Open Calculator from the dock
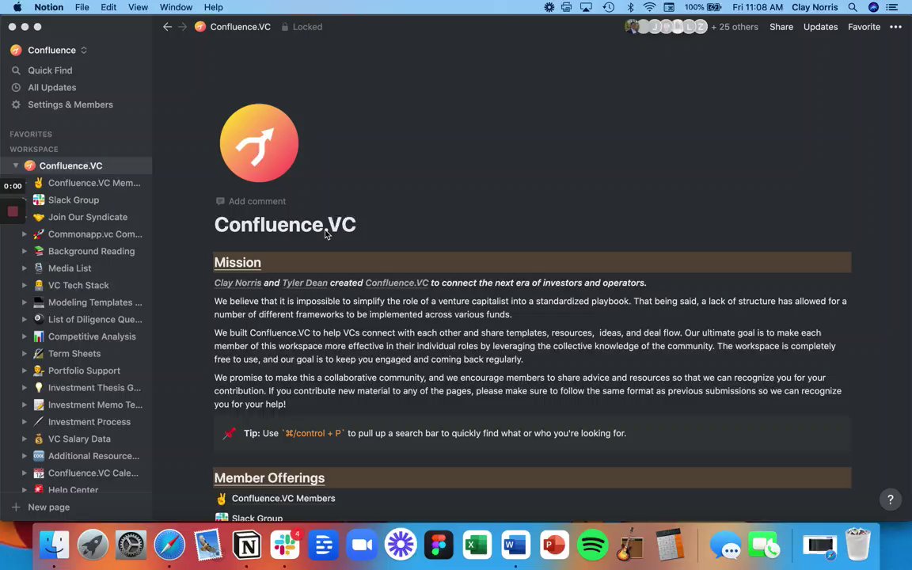 tap(669, 545)
